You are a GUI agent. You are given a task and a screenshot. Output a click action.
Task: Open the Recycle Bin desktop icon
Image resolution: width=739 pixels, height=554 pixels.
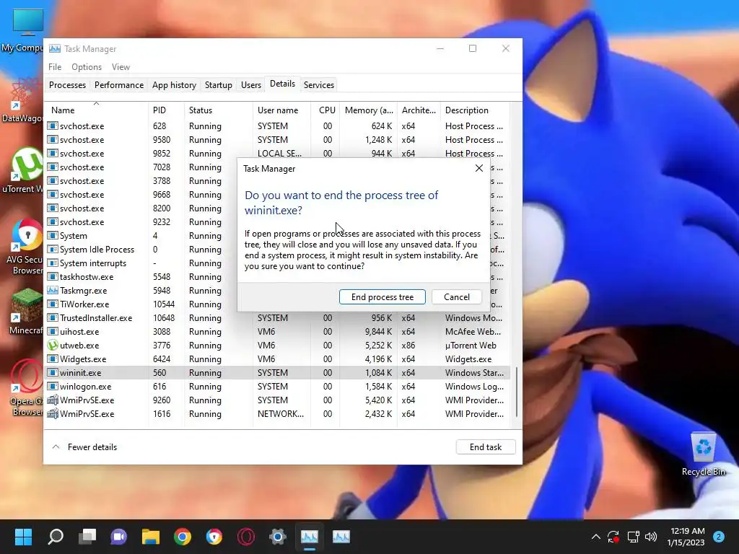coord(703,454)
